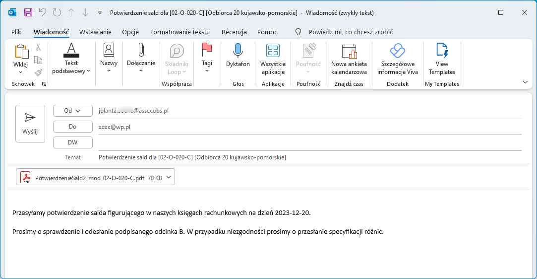Select the Wiadomość ribbon tab
Viewport: 537px width, 279px height.
tap(52, 32)
